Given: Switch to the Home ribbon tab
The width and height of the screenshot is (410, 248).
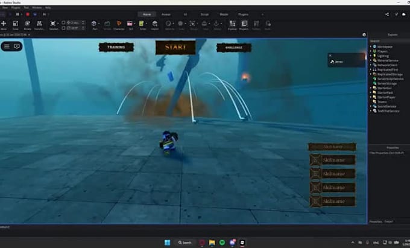Looking at the screenshot, I should (147, 14).
